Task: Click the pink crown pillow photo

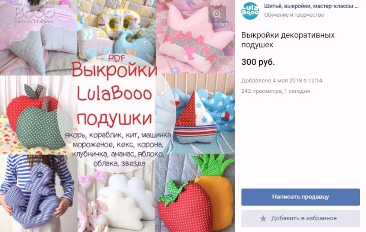Action: click(195, 37)
